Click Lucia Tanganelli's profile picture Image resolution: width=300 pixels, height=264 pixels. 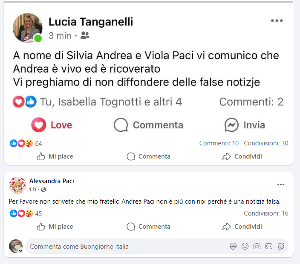point(28,28)
